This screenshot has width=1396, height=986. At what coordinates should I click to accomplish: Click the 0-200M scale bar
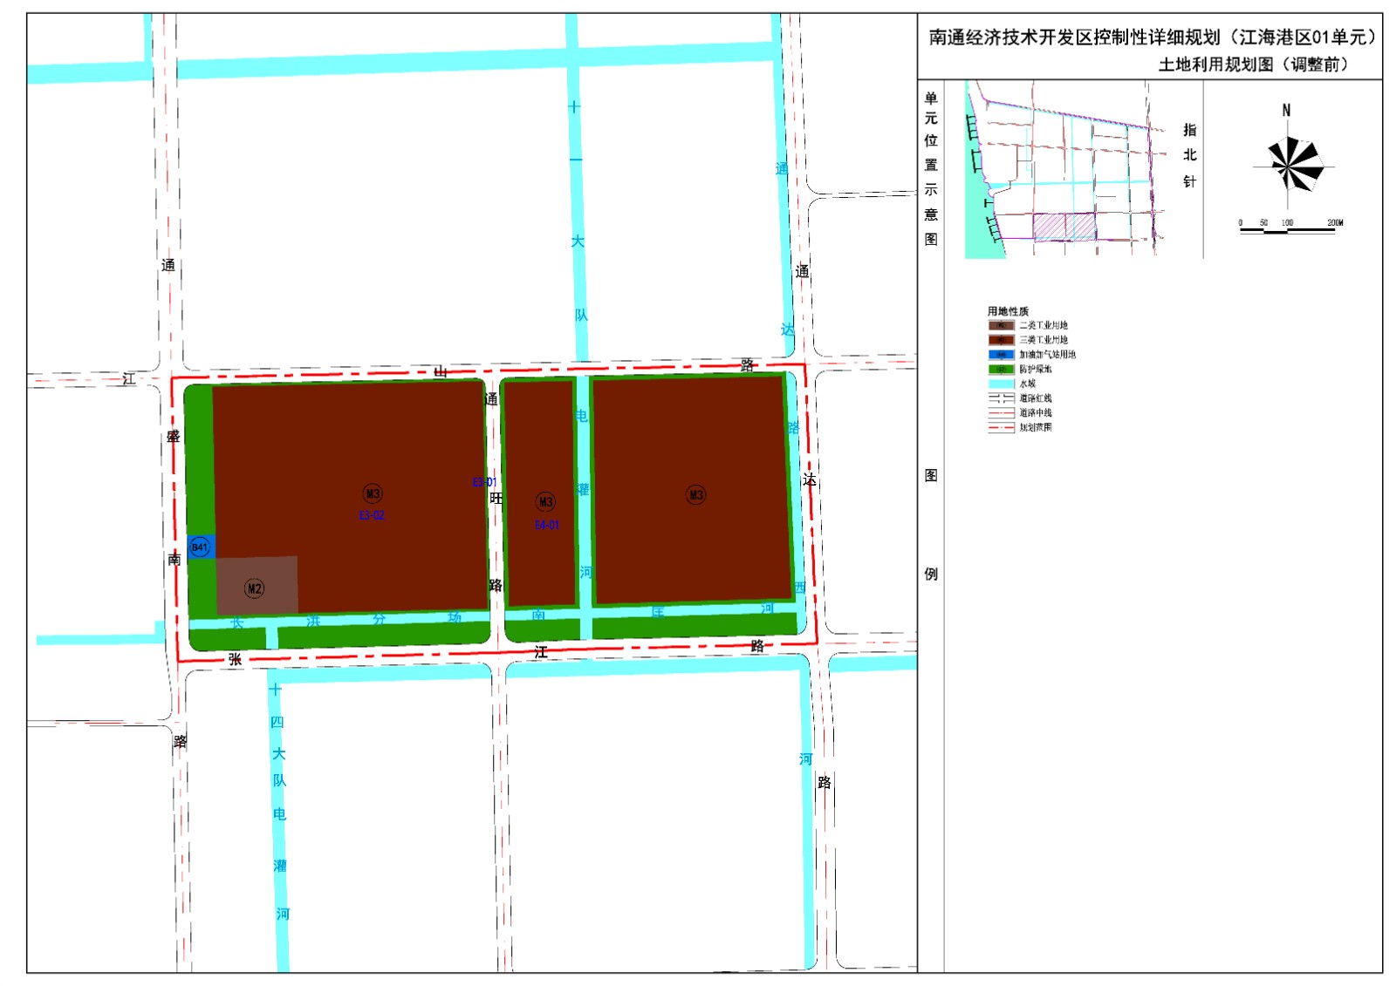pyautogui.click(x=1288, y=230)
